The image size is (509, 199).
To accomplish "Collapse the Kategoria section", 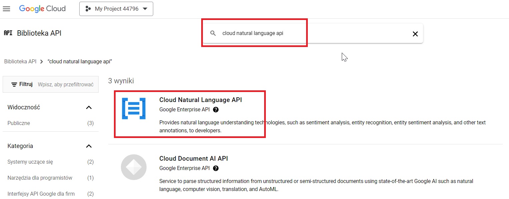I will coord(89,146).
